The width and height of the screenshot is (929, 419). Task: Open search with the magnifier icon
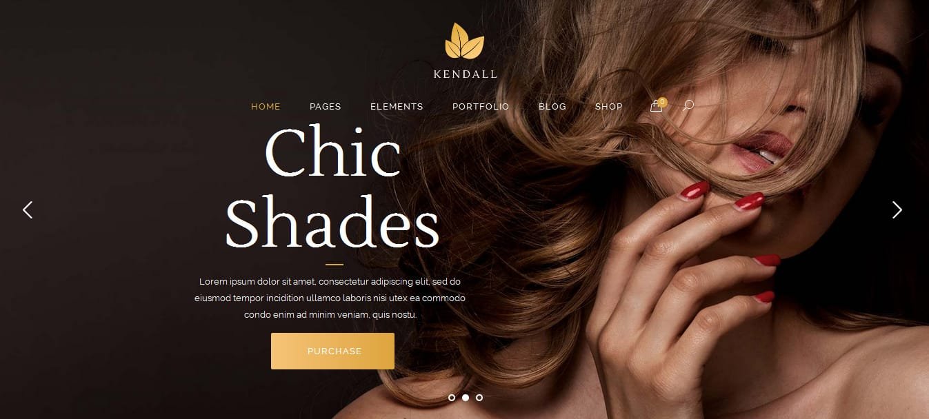click(688, 106)
